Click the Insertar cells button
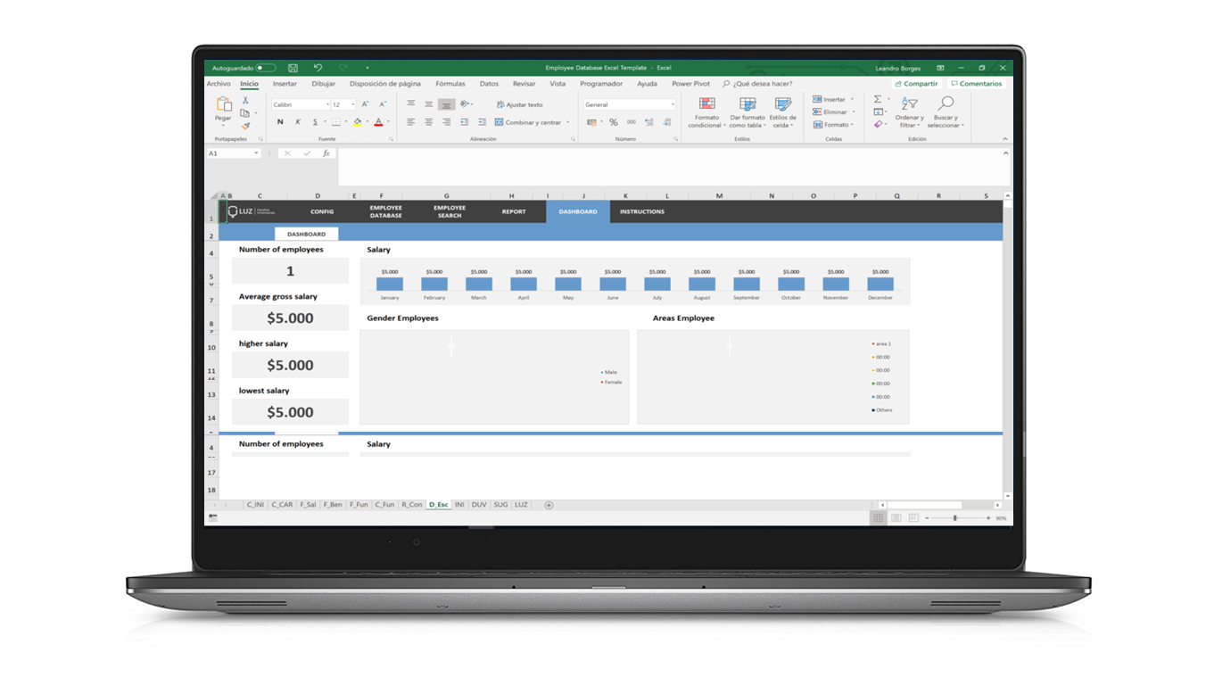This screenshot has height=677, width=1206. (x=831, y=98)
